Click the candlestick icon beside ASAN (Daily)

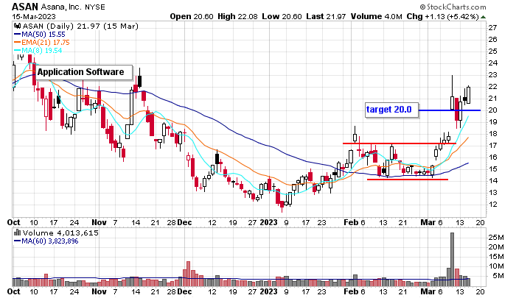[18, 26]
